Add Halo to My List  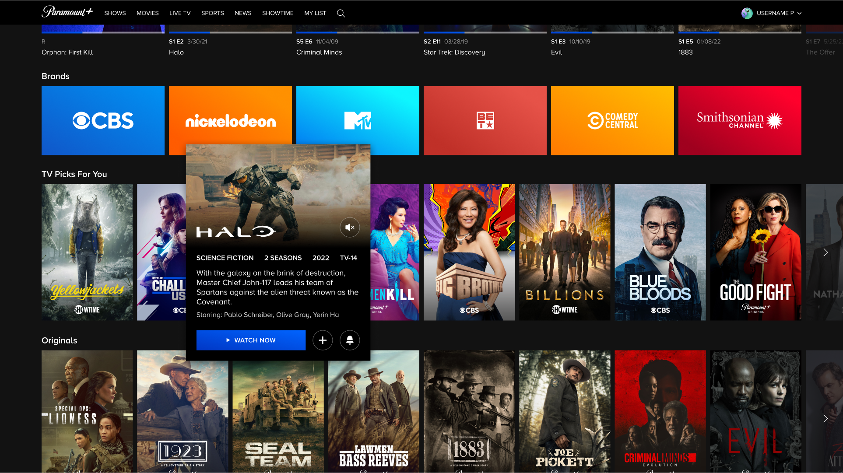tap(323, 340)
